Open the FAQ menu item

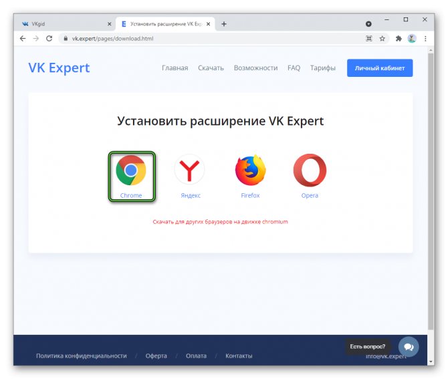(x=294, y=68)
